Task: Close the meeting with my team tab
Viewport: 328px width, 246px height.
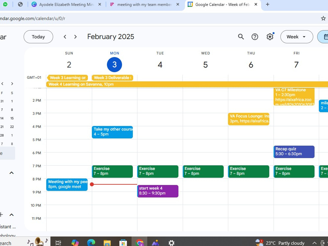Action: tap(177, 4)
